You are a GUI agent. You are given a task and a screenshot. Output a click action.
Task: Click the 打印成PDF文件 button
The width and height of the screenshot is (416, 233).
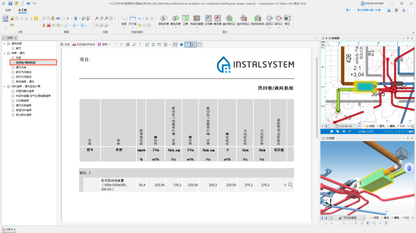coord(84,45)
